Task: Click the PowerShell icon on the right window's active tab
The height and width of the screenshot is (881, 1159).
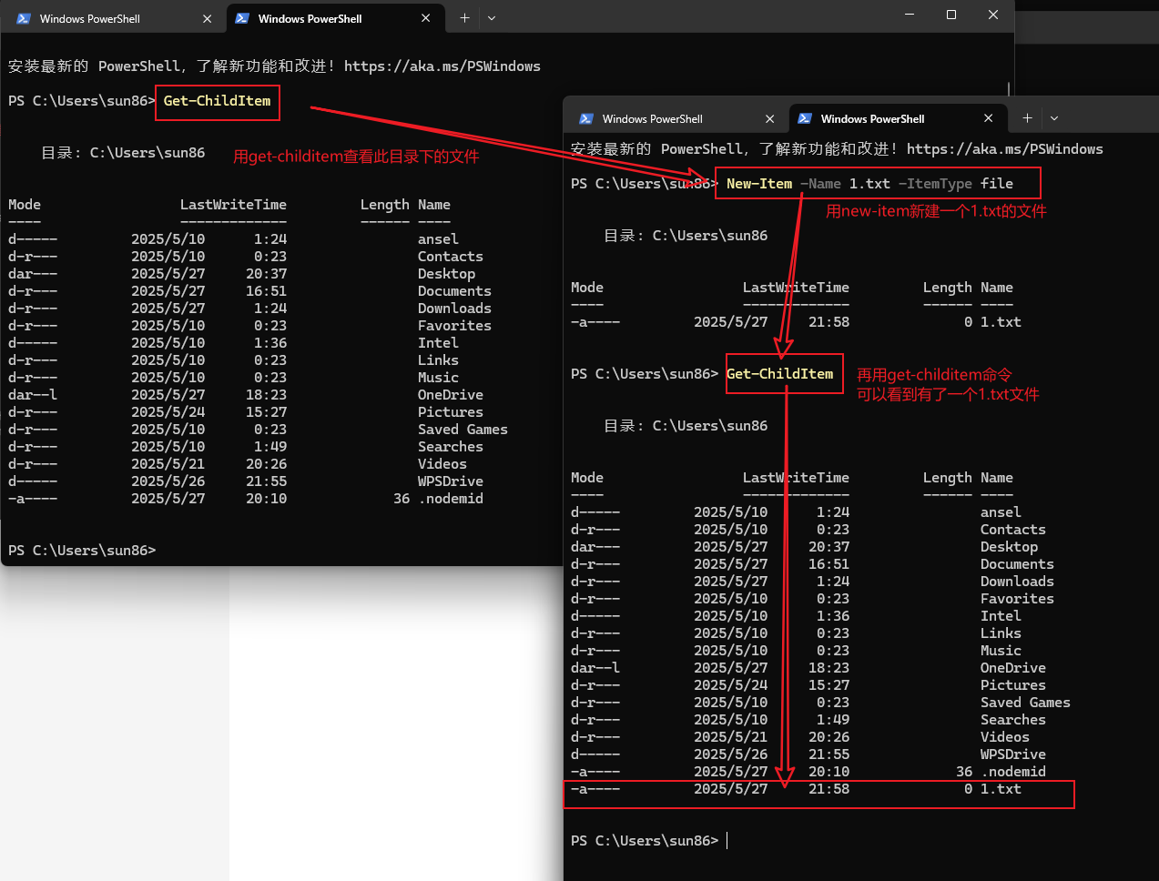Action: [x=804, y=118]
